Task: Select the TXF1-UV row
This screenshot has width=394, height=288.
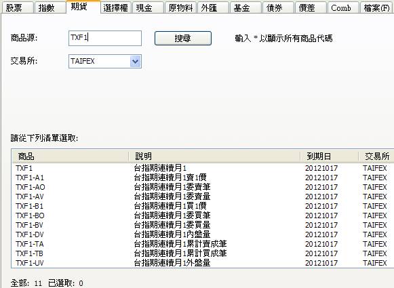Action: pyautogui.click(x=203, y=263)
